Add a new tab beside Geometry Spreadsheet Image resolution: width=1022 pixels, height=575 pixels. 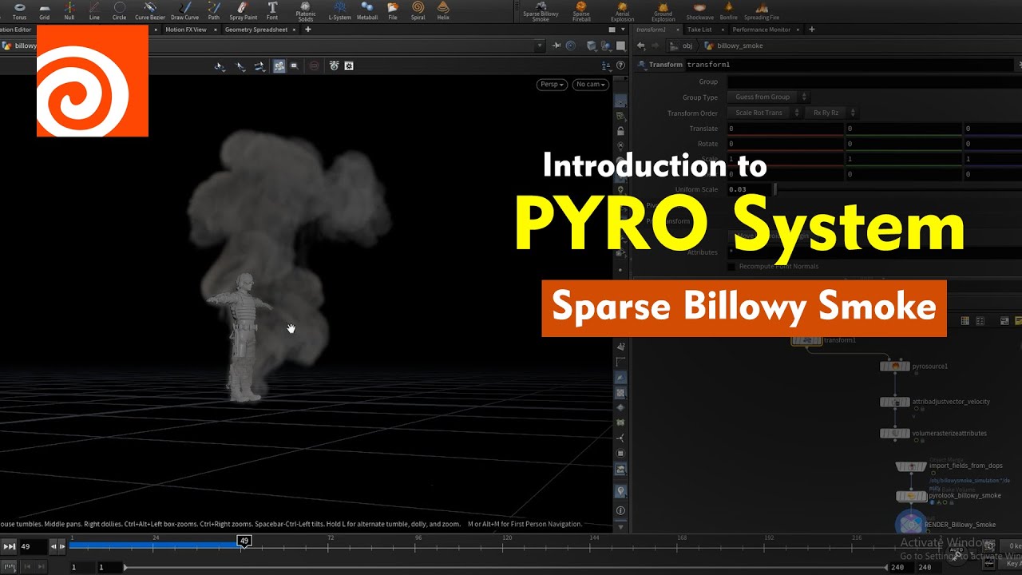(x=308, y=30)
